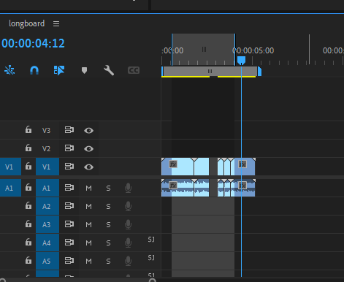
Task: Enable voice-over record on track A2
Action: click(128, 206)
